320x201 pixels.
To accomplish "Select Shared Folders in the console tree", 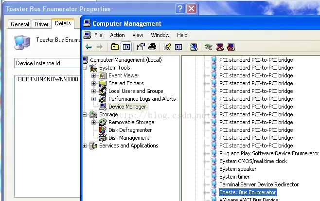I will coord(126,83).
